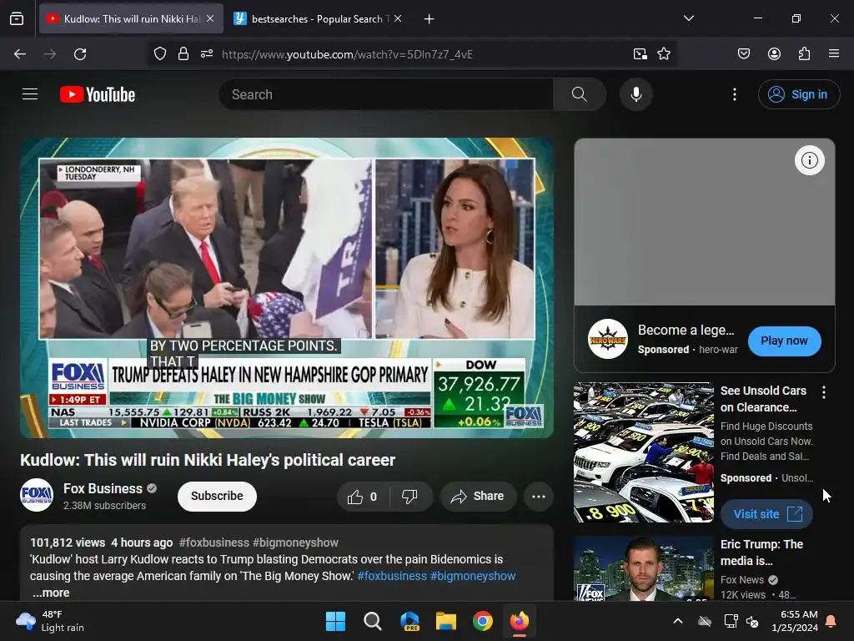Bookmark this page with star icon
The image size is (854, 641).
click(663, 54)
